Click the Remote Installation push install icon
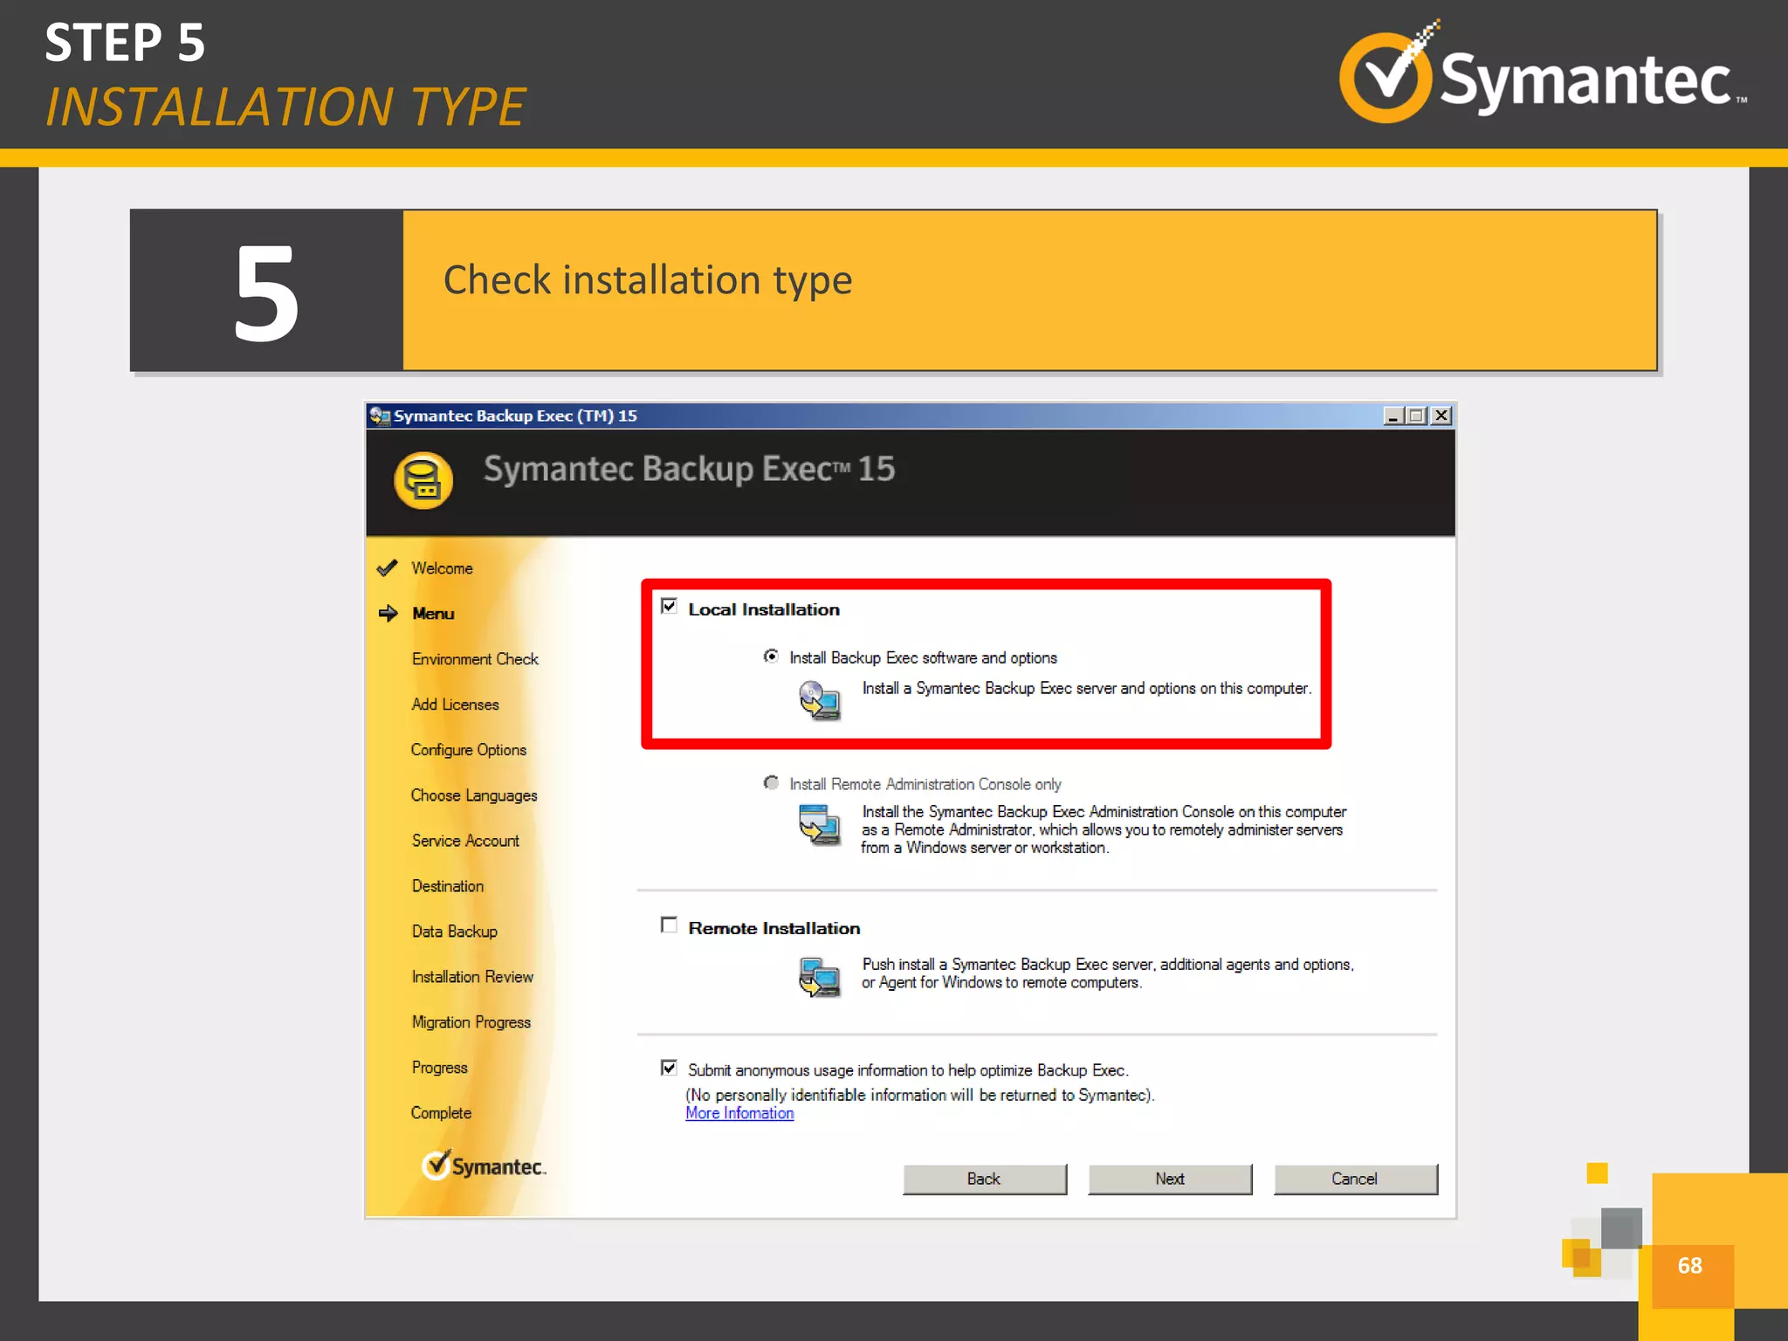Viewport: 1788px width, 1341px height. [819, 977]
